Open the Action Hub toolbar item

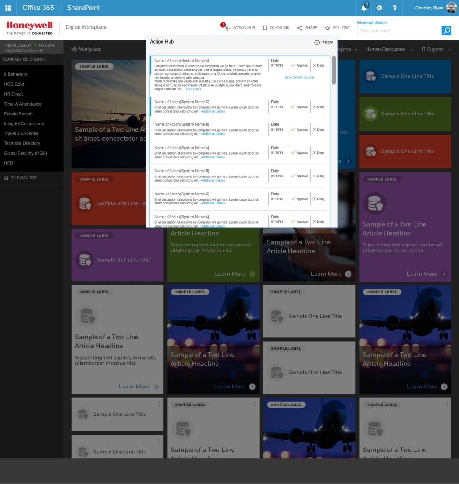point(240,28)
